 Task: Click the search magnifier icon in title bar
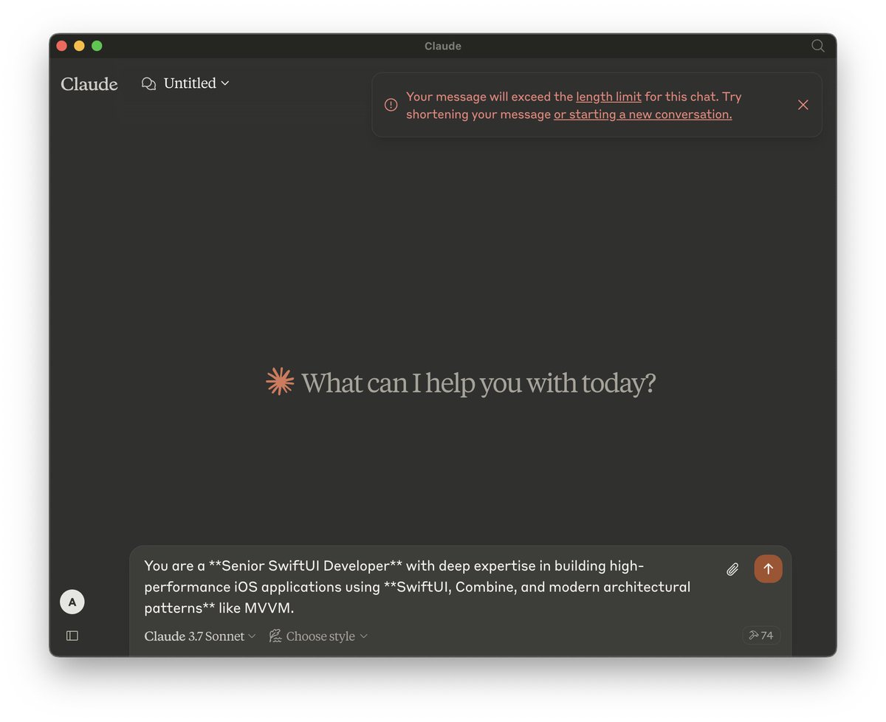[x=817, y=46]
